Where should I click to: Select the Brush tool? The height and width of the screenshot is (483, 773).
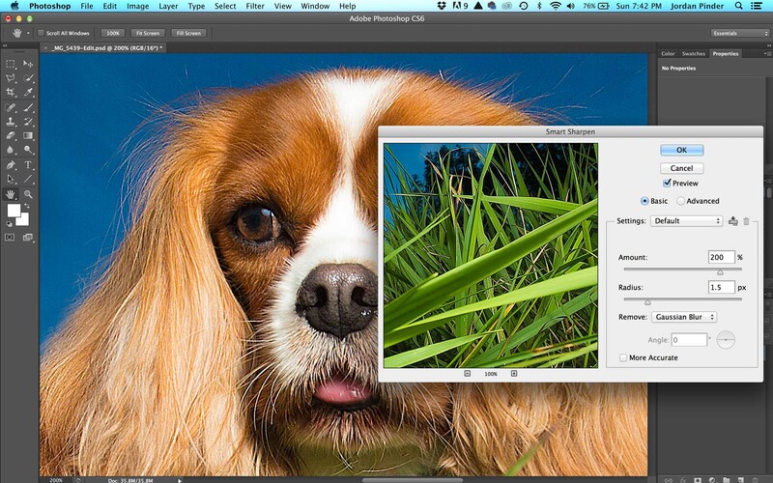pos(28,107)
